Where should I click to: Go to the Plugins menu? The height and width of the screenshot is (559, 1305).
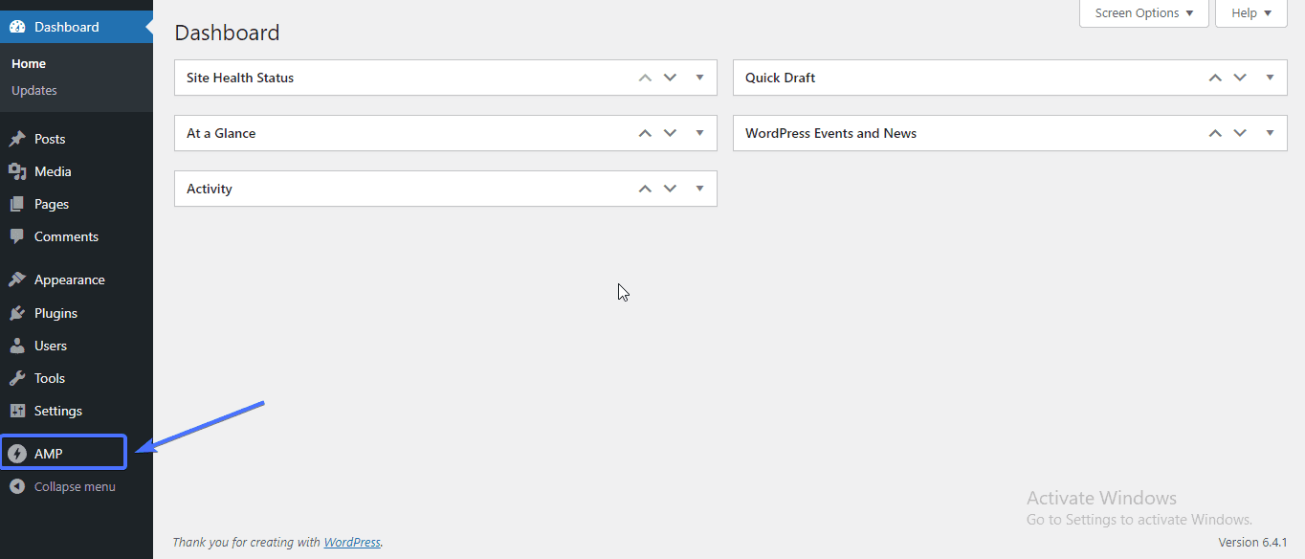pyautogui.click(x=77, y=313)
